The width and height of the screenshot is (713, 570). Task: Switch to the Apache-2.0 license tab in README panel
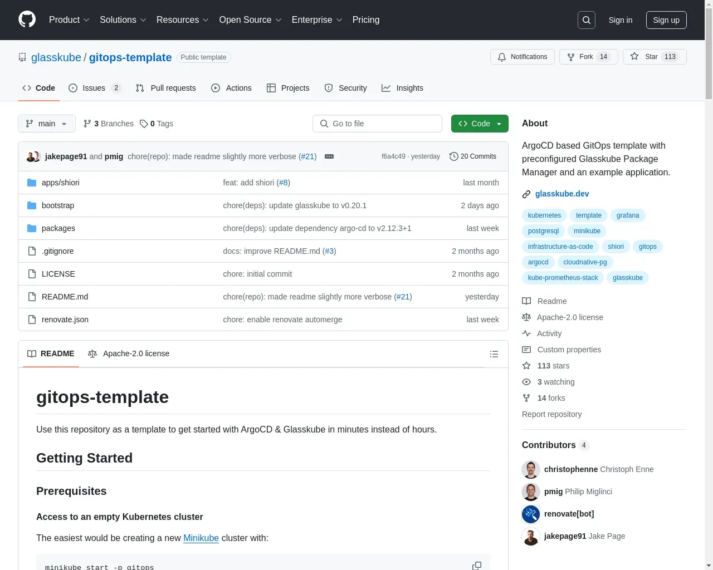coord(129,353)
